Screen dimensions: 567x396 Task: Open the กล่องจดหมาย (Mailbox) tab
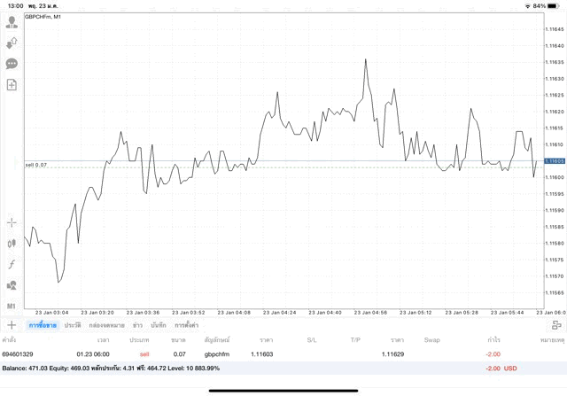click(x=105, y=326)
